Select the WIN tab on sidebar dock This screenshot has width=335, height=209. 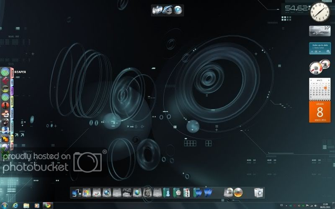tap(12, 146)
